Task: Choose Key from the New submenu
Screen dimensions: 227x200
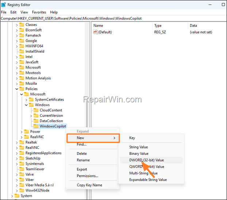Action: click(x=151, y=138)
